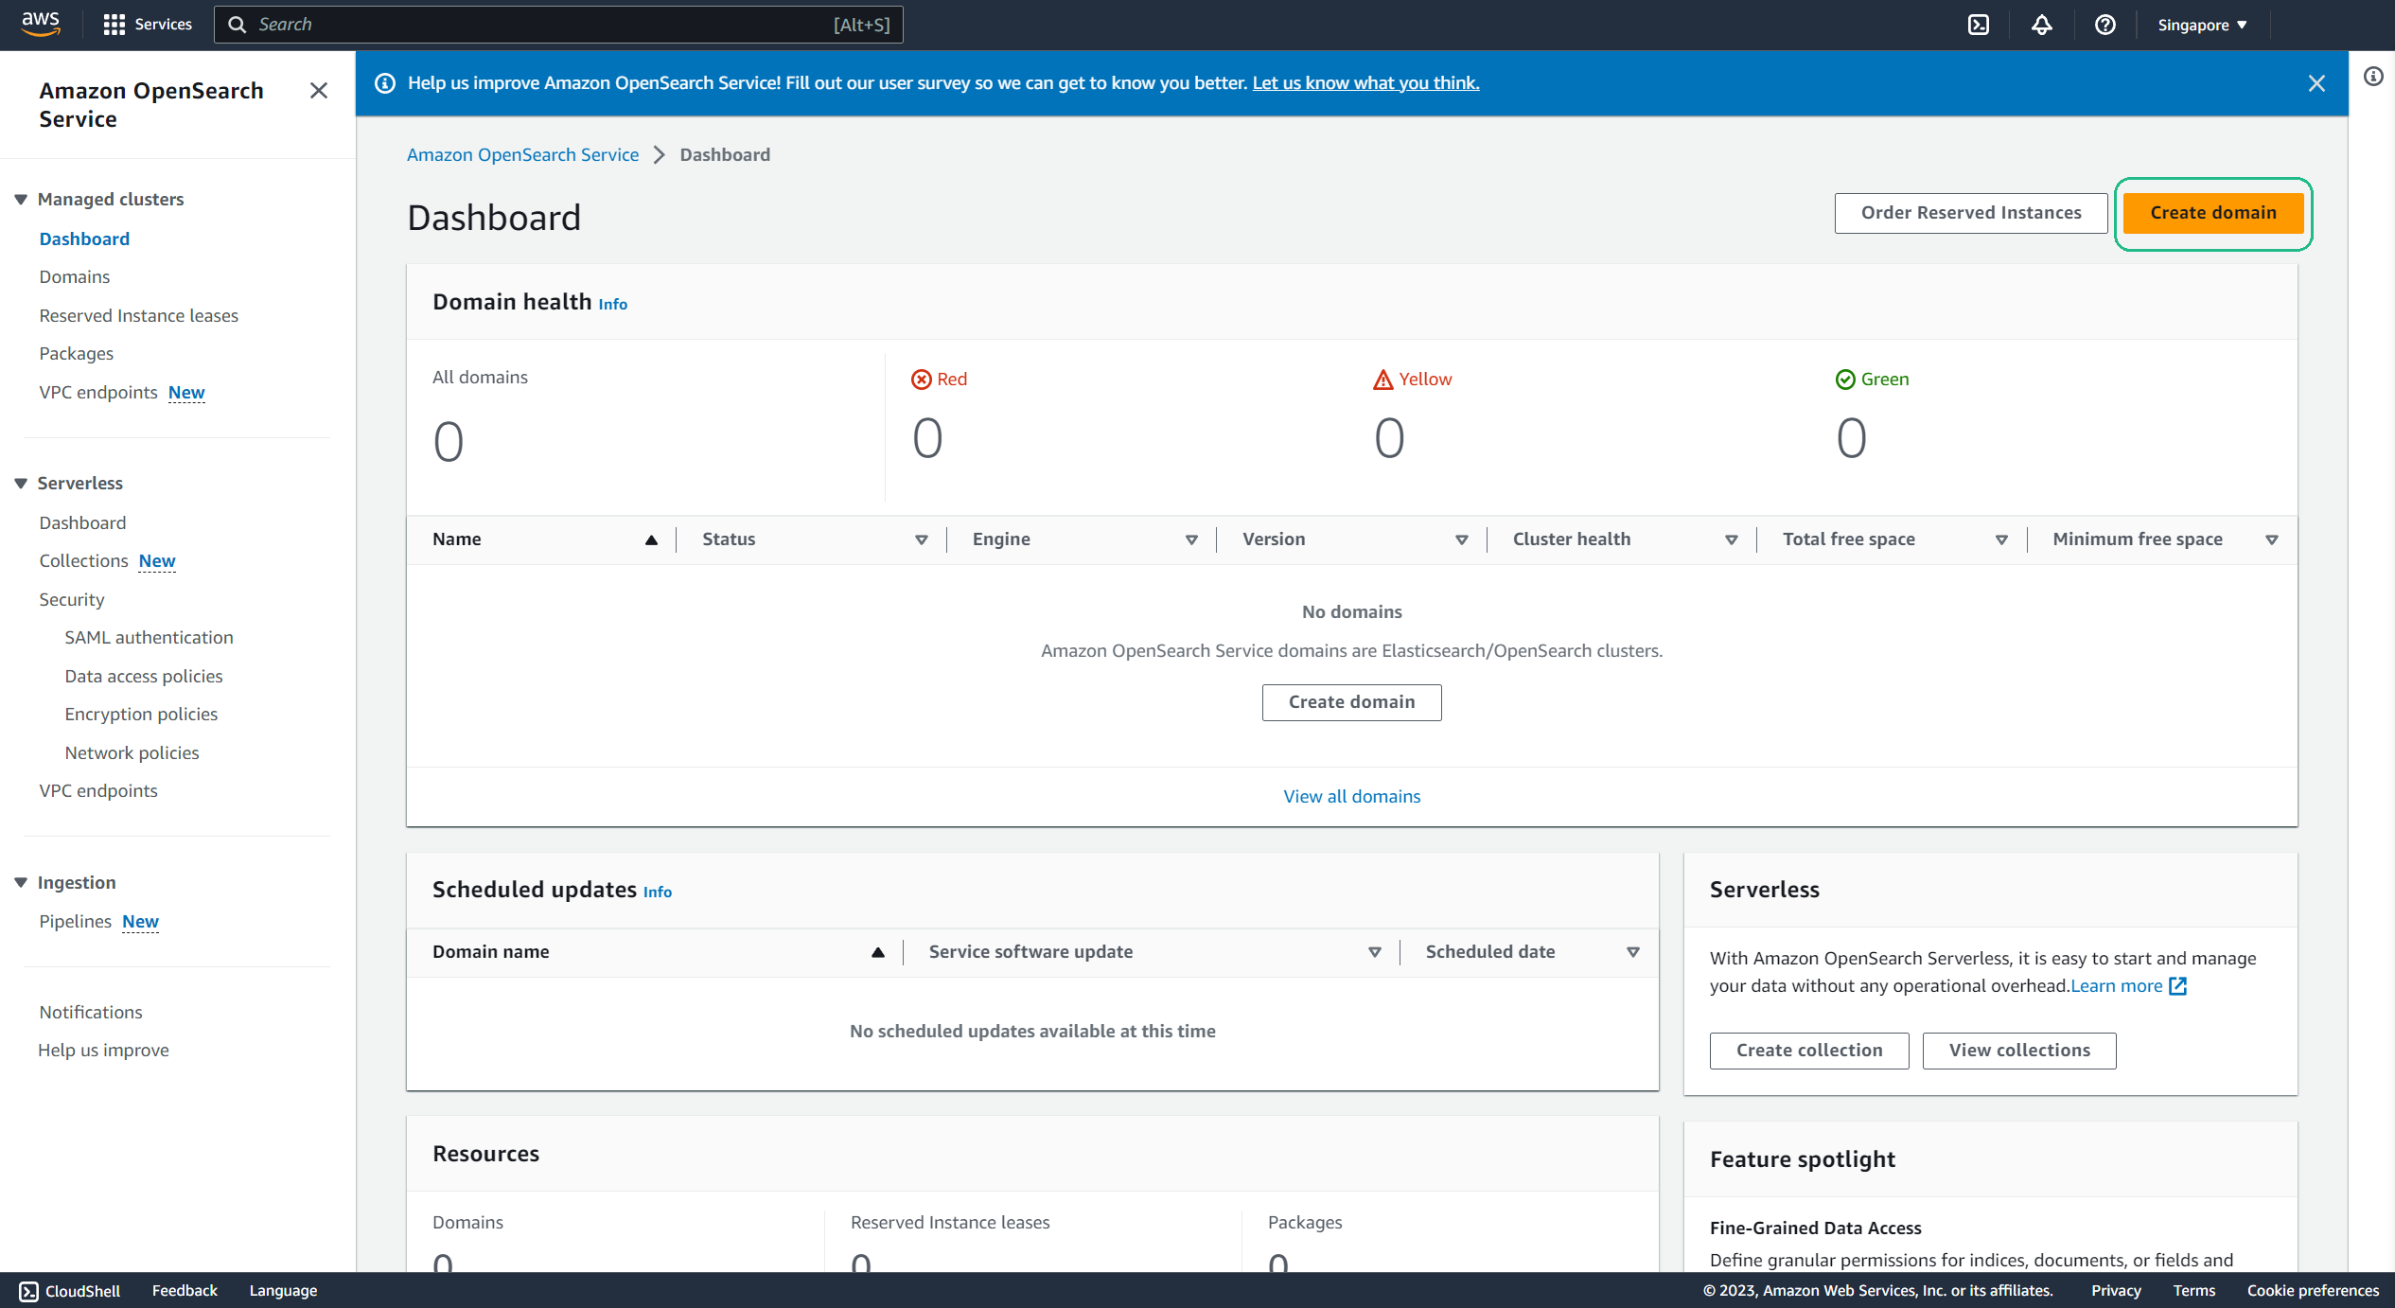
Task: Sort by Service software update arrow
Action: (1375, 953)
